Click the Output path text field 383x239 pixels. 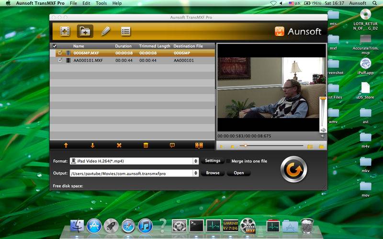(x=132, y=174)
